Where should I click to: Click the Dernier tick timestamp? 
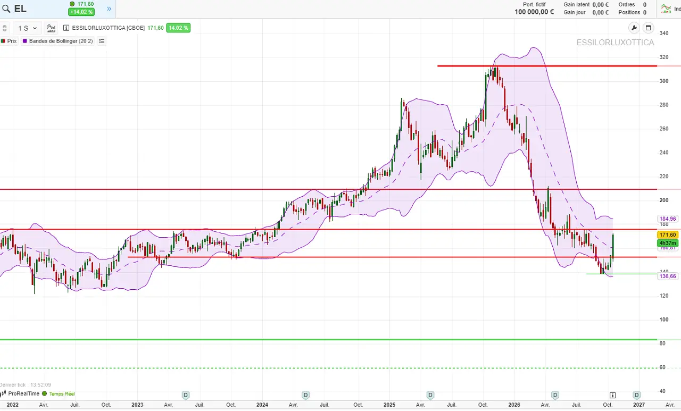[26, 384]
